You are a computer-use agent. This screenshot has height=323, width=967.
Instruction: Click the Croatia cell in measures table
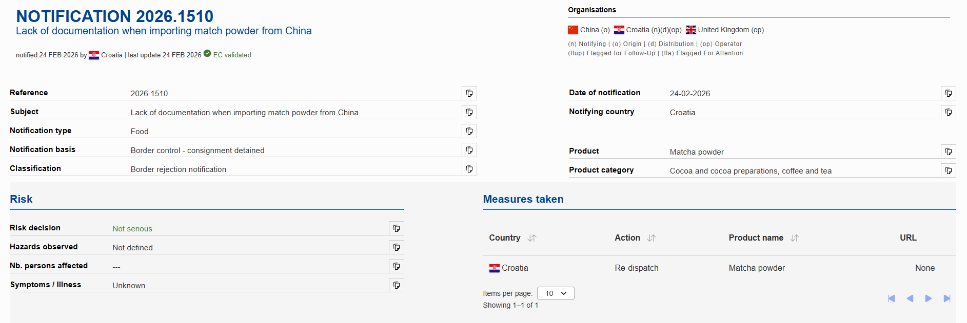coord(509,268)
